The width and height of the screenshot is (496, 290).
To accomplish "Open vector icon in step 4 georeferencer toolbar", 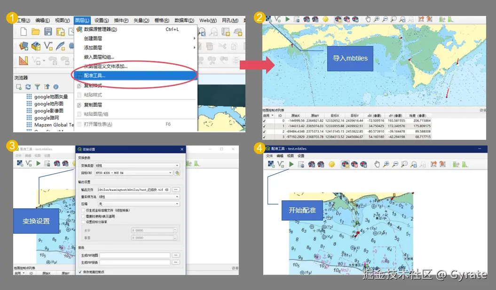I will [281, 164].
